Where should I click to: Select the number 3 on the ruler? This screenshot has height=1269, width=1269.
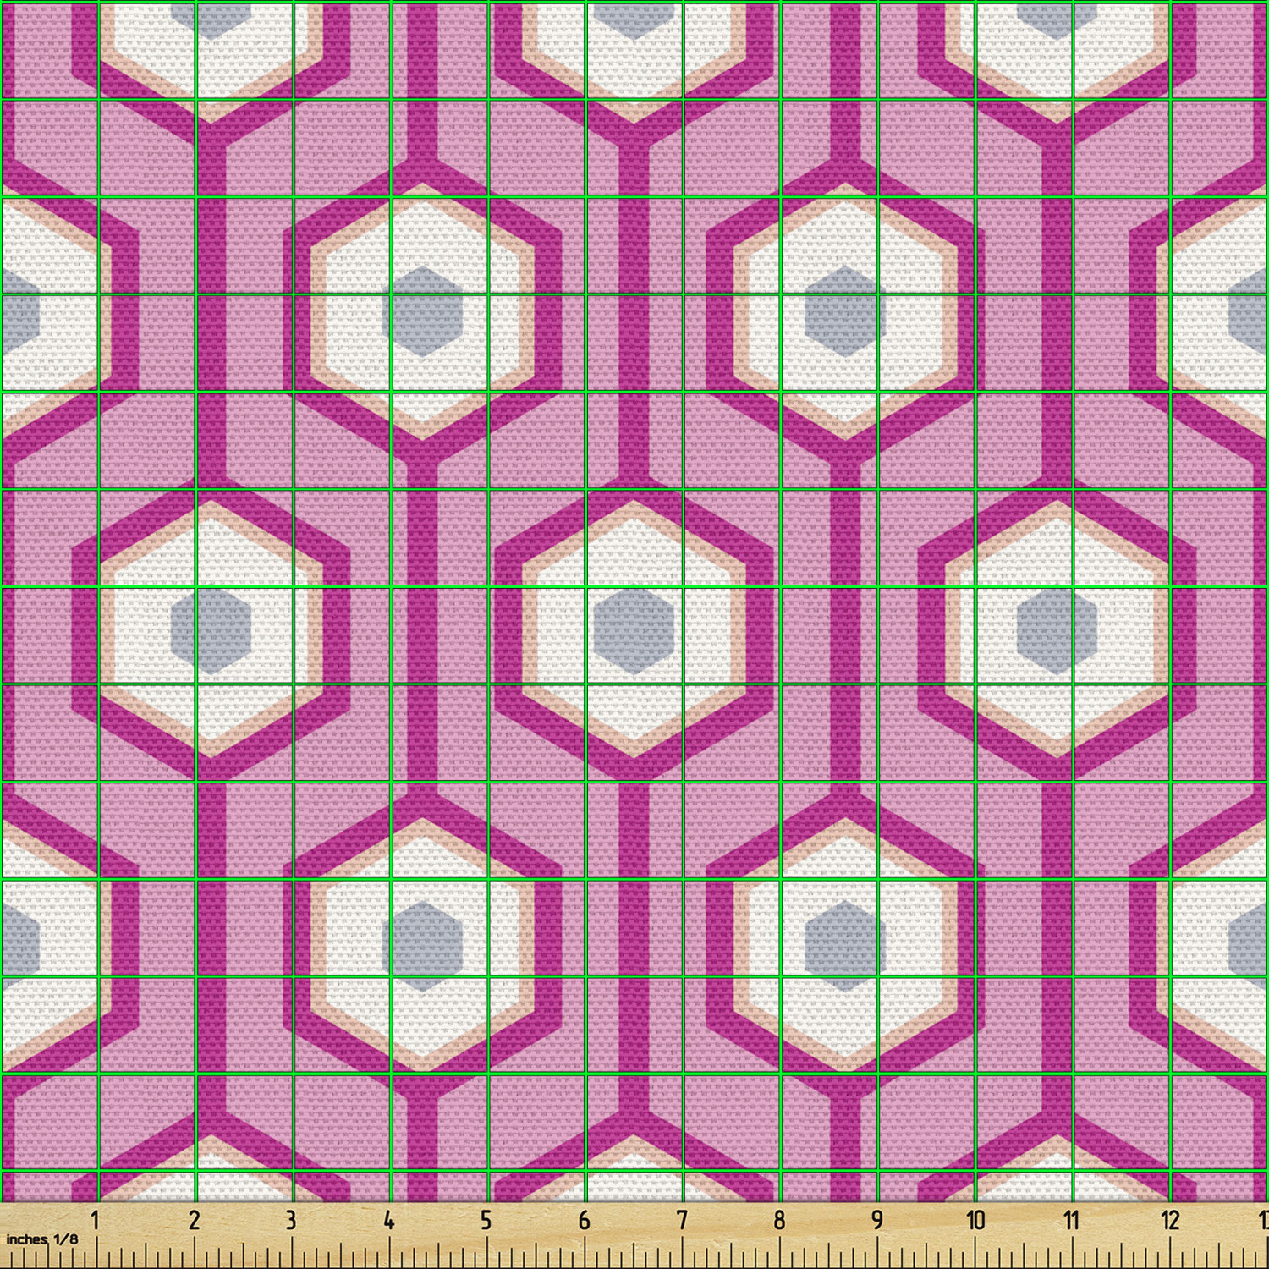coord(291,1220)
